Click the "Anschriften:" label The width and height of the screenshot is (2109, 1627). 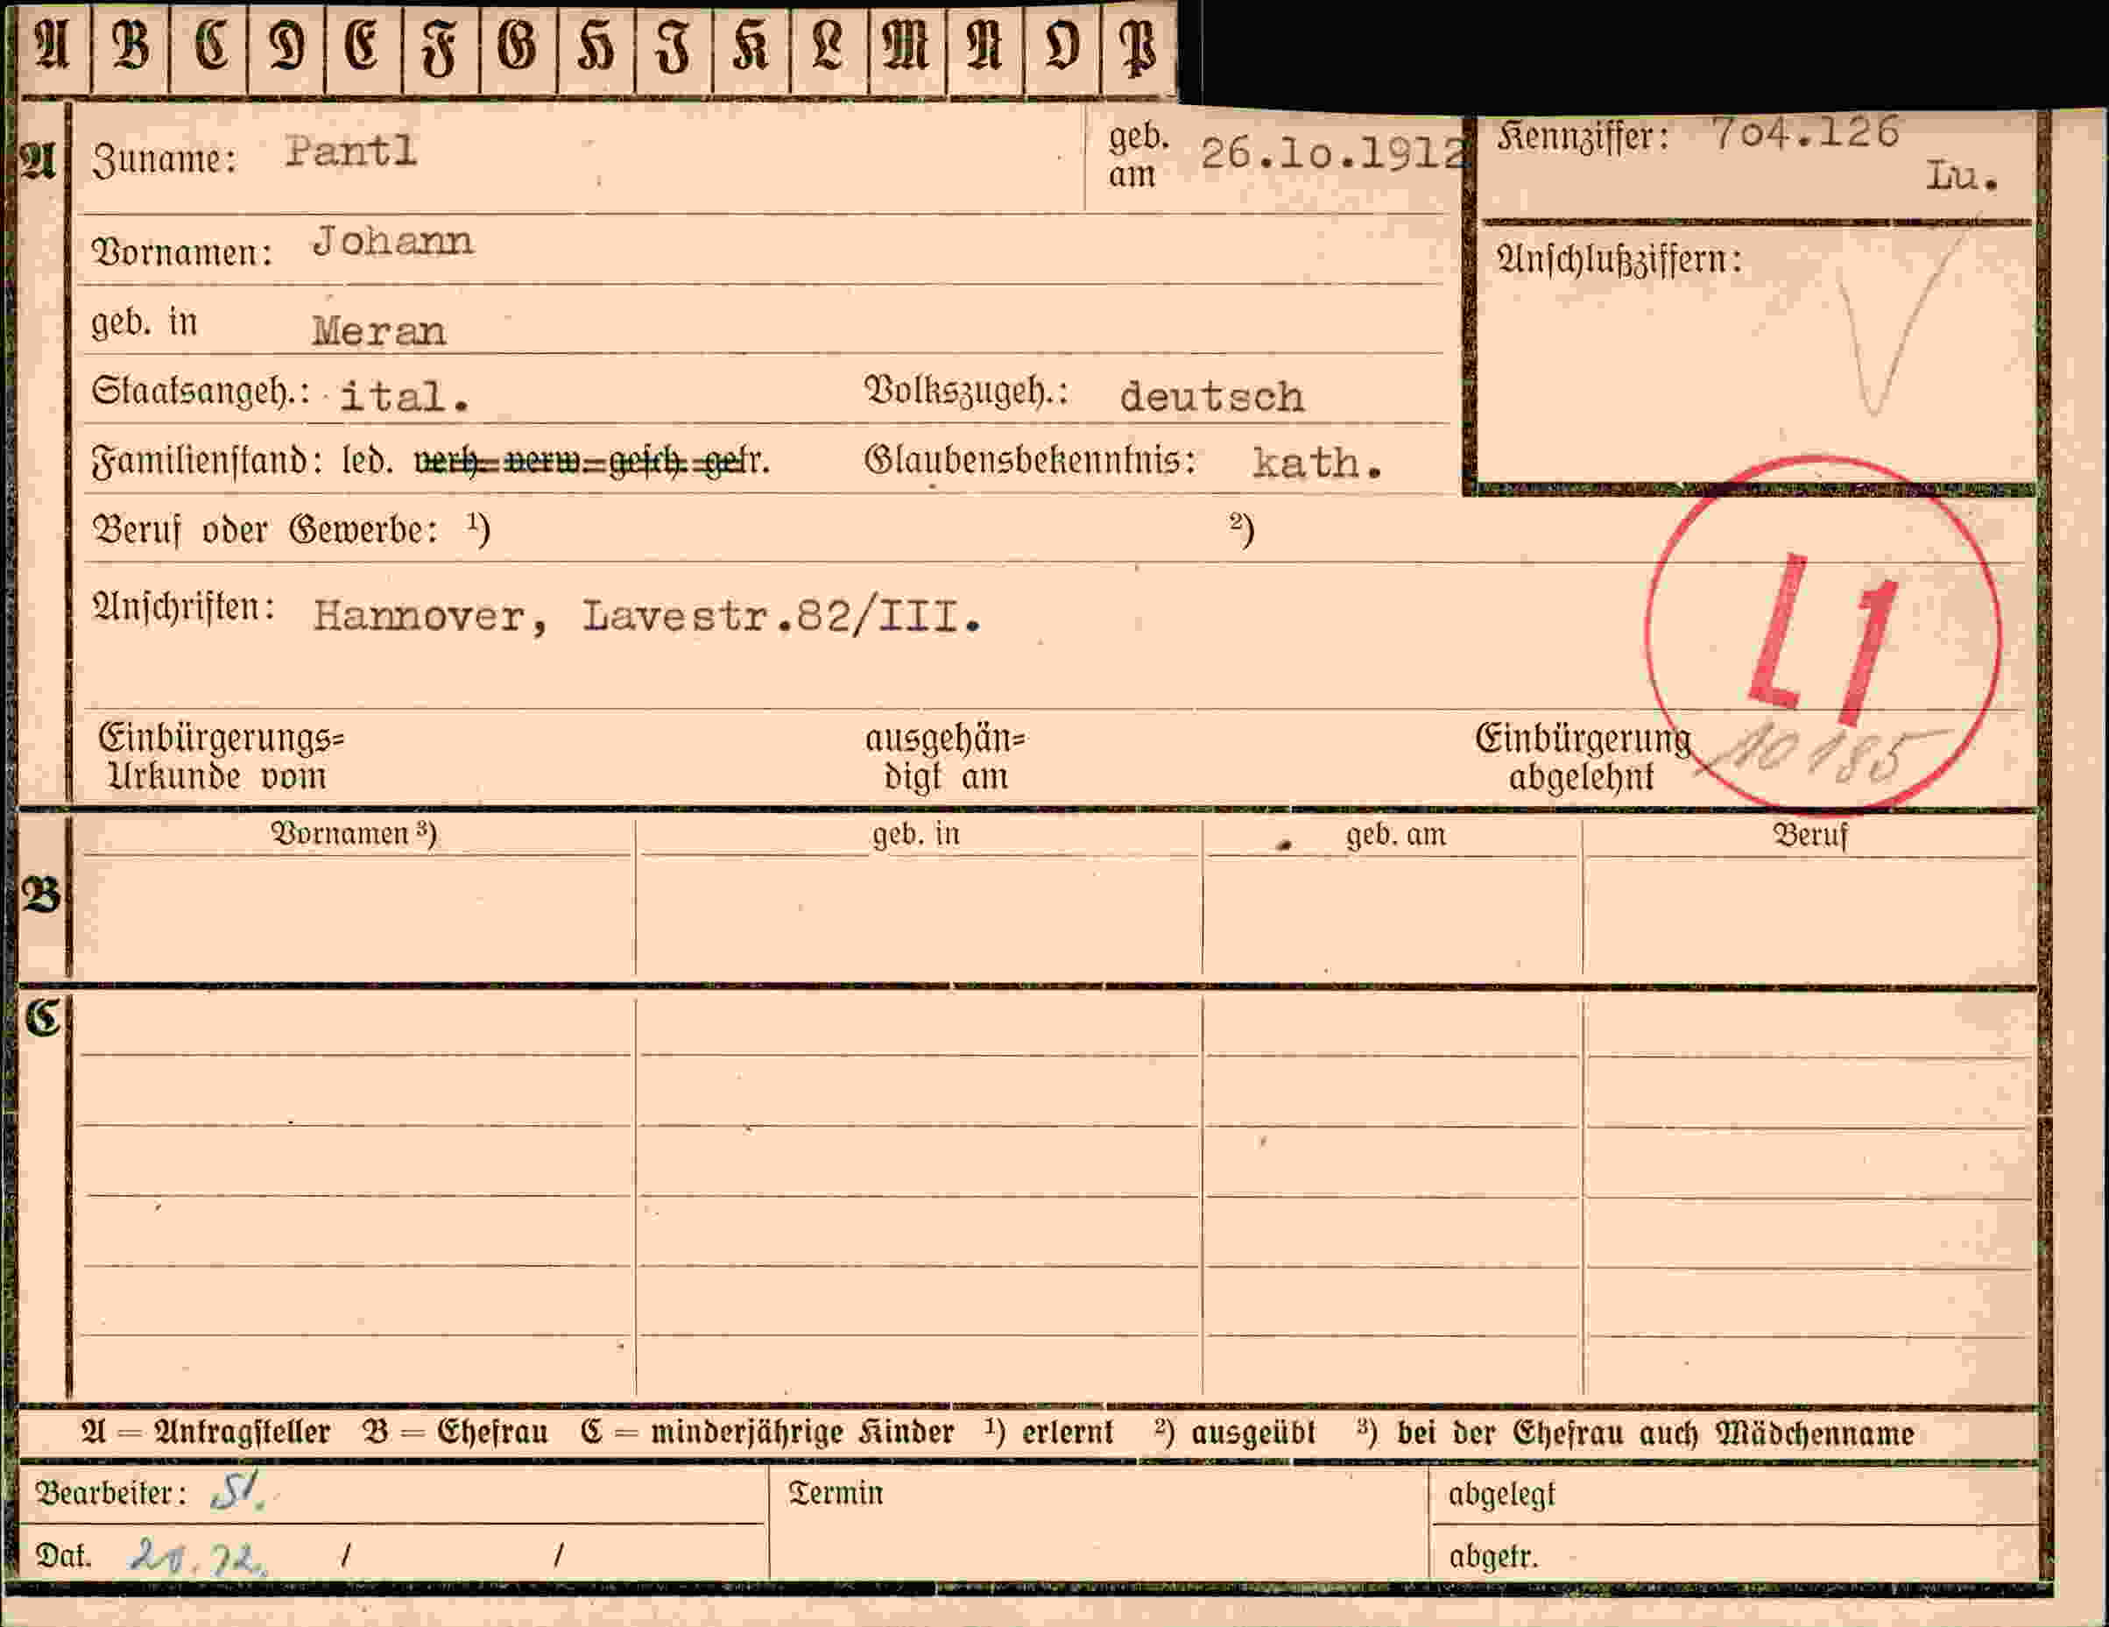tap(183, 608)
